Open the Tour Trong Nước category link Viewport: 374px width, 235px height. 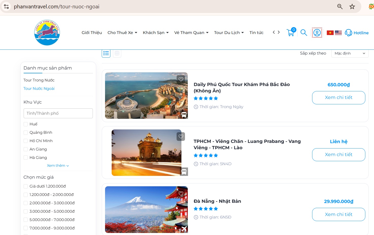pyautogui.click(x=39, y=80)
